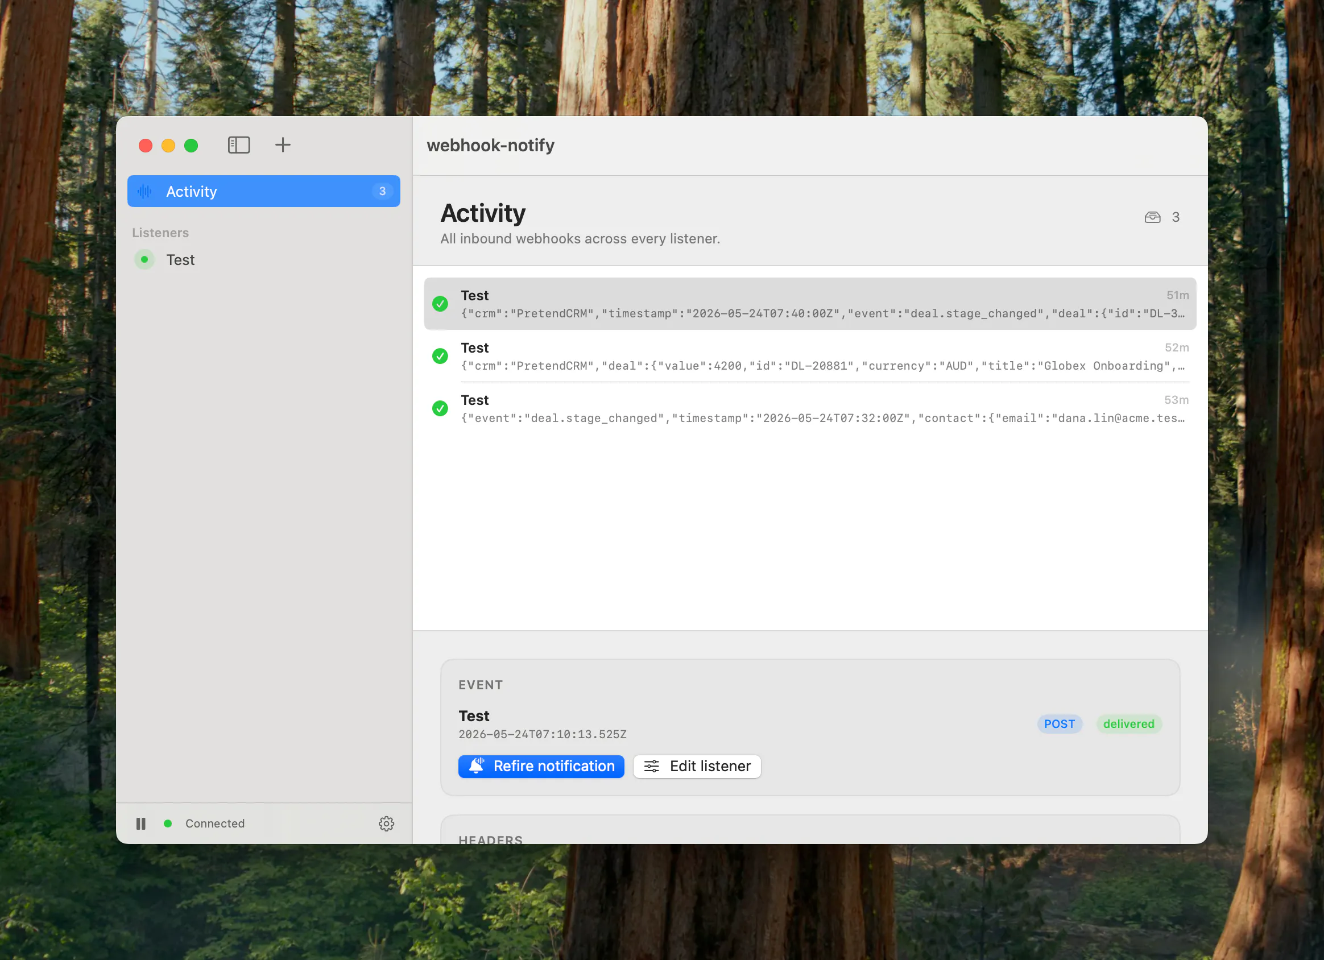Click the event timestamp 2026-05-24T07:10:13.525Z
This screenshot has width=1324, height=960.
543,734
